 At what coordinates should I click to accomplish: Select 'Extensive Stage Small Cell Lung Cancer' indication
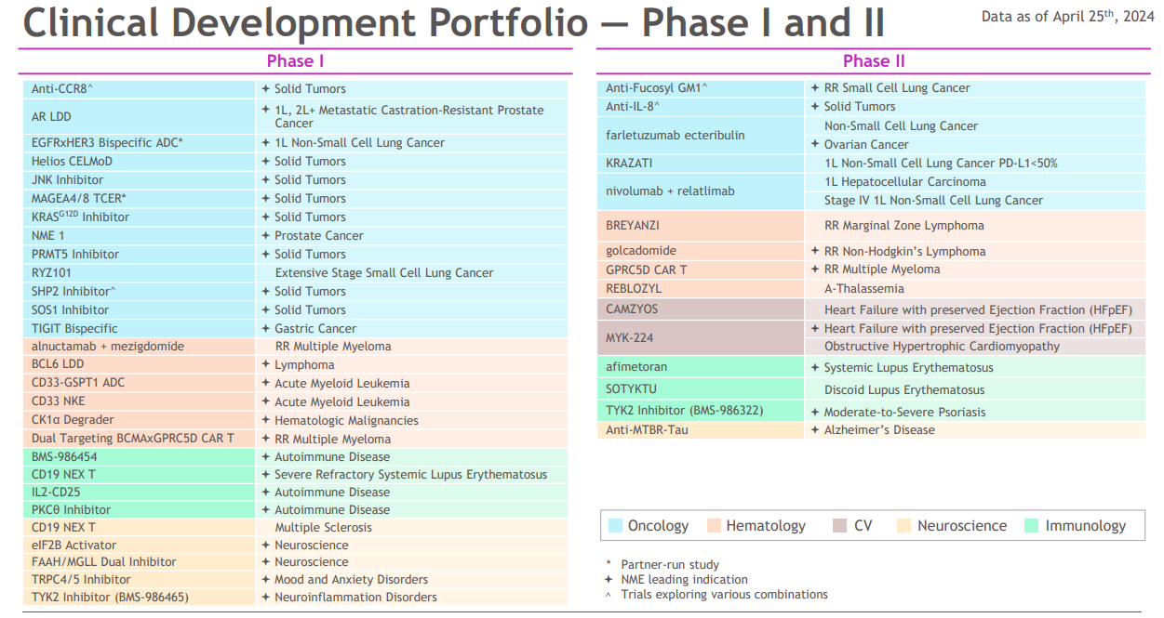coord(384,273)
